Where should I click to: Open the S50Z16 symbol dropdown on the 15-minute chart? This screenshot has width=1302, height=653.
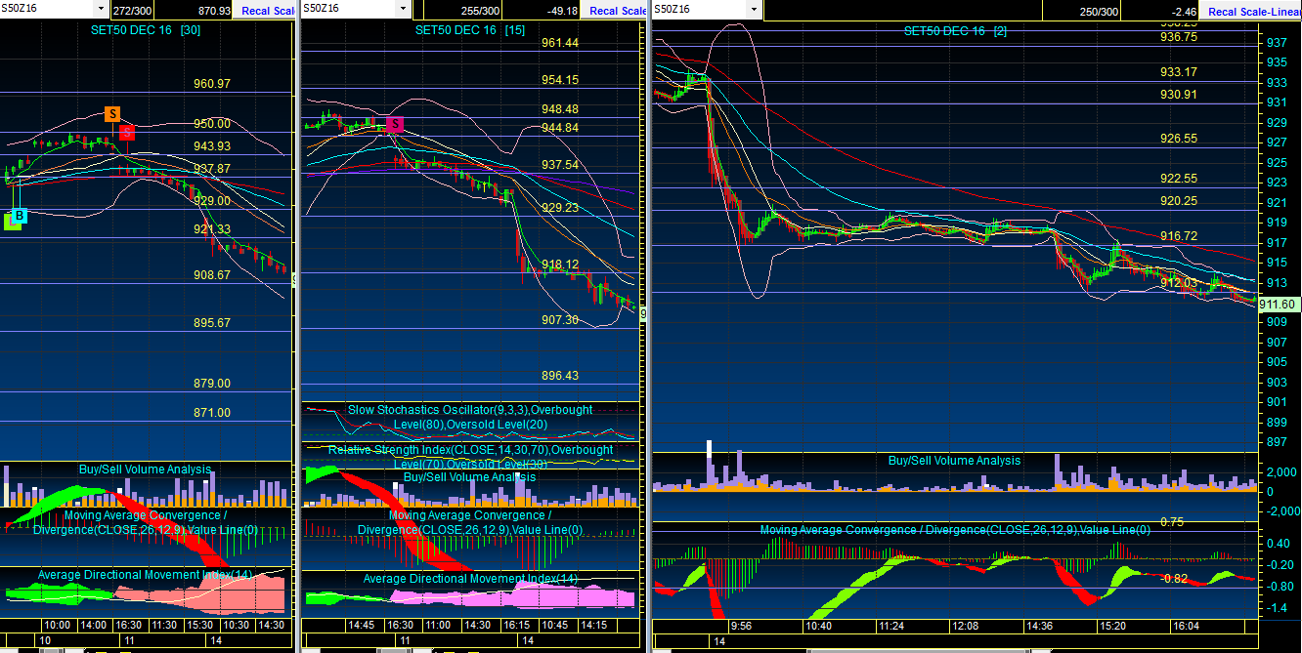pos(402,9)
